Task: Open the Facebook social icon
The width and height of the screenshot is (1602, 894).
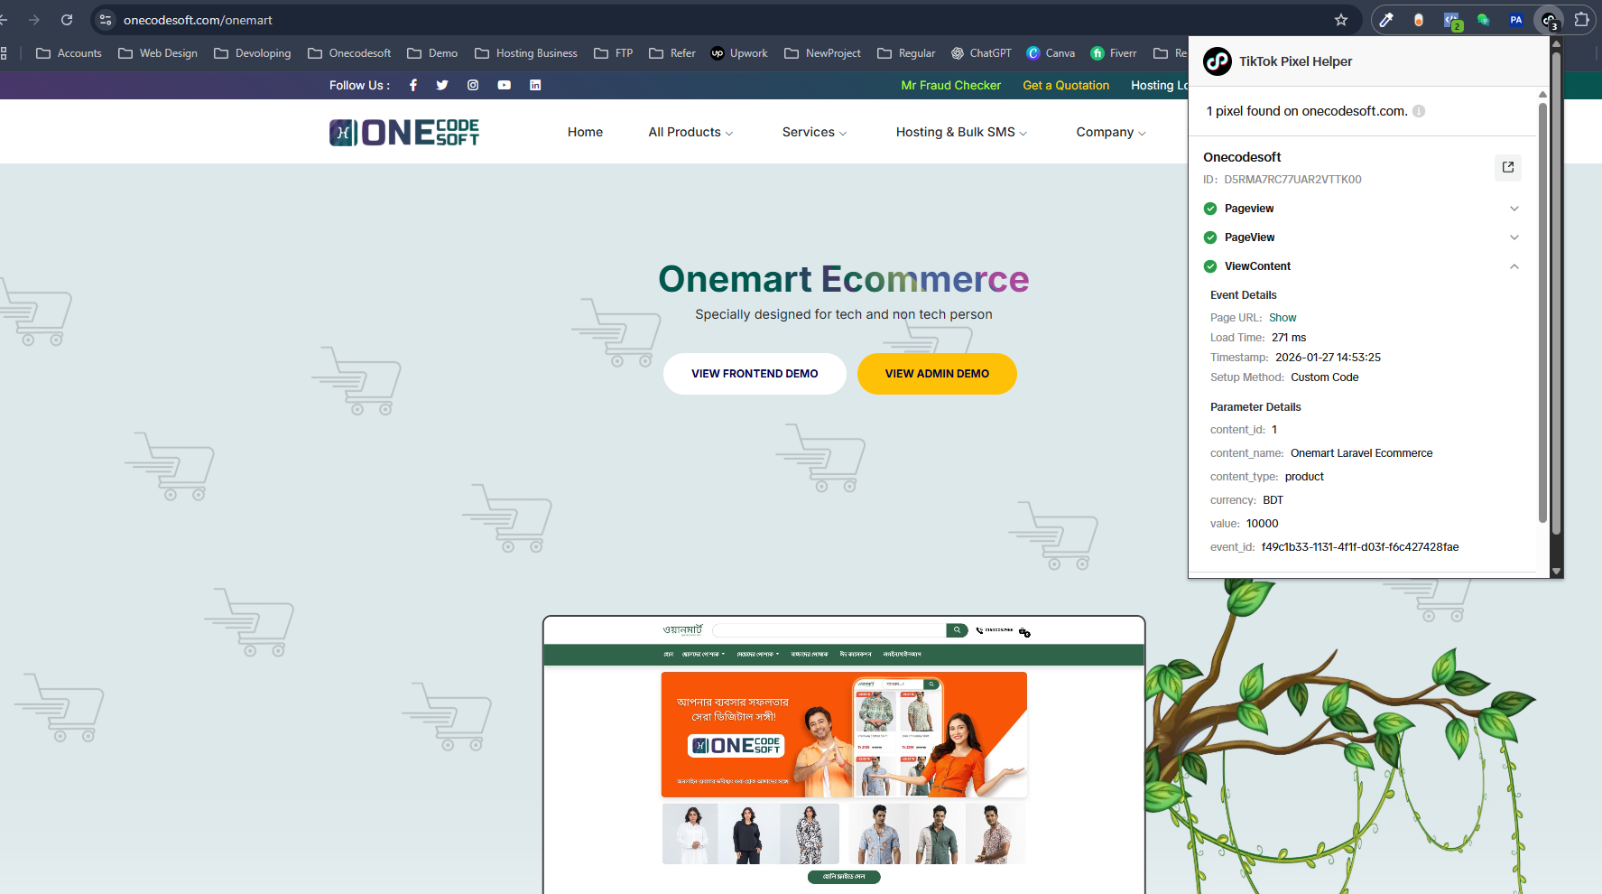Action: click(x=413, y=85)
